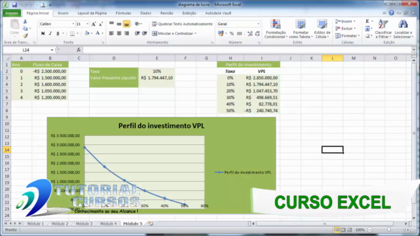Toggle middle vertical alignment

[119, 24]
